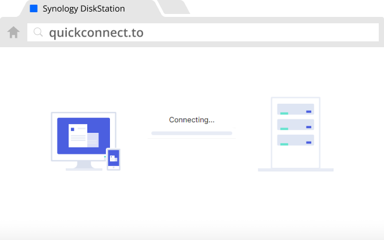Click the search magnifier icon in the address bar
The width and height of the screenshot is (384, 240).
[x=38, y=32]
